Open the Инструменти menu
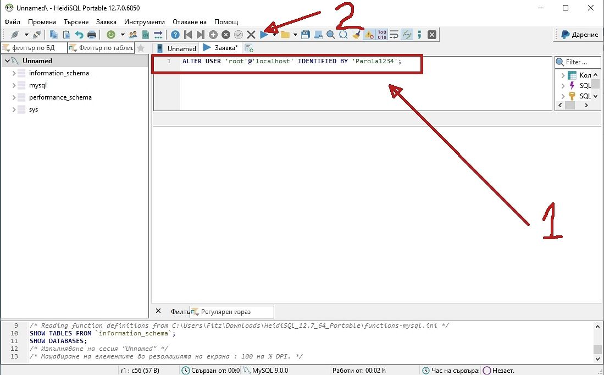The height and width of the screenshot is (375, 604). (x=145, y=22)
